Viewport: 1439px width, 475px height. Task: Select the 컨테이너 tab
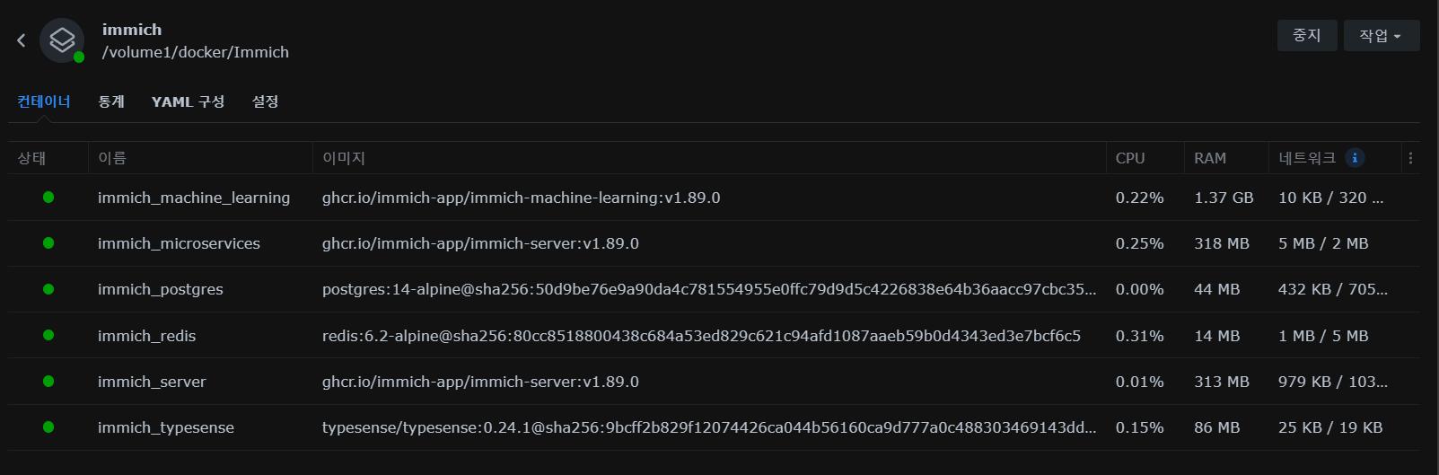[x=44, y=101]
